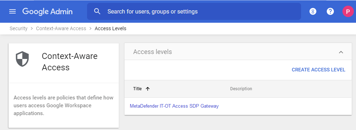Open the Help question mark icon
356x130 pixels.
click(x=330, y=11)
